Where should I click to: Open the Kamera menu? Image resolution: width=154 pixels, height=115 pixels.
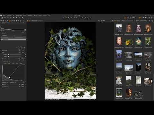point(35,15)
